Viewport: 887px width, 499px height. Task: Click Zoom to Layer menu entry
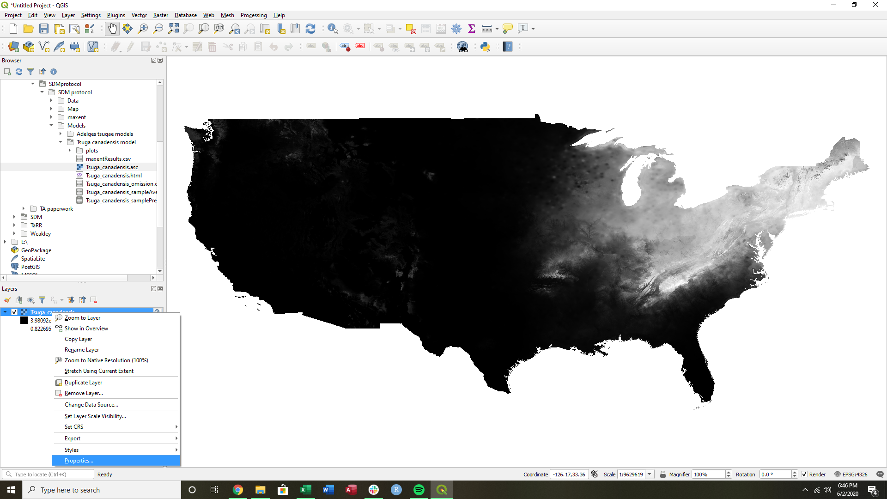pyautogui.click(x=82, y=318)
